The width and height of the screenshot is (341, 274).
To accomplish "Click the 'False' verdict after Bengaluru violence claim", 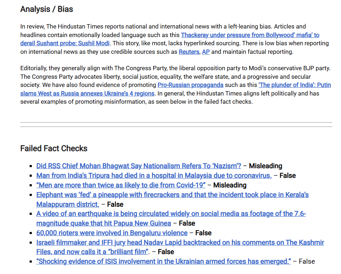I will pos(203,233).
